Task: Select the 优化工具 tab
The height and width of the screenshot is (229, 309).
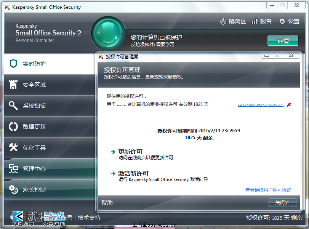Action: [x=50, y=147]
